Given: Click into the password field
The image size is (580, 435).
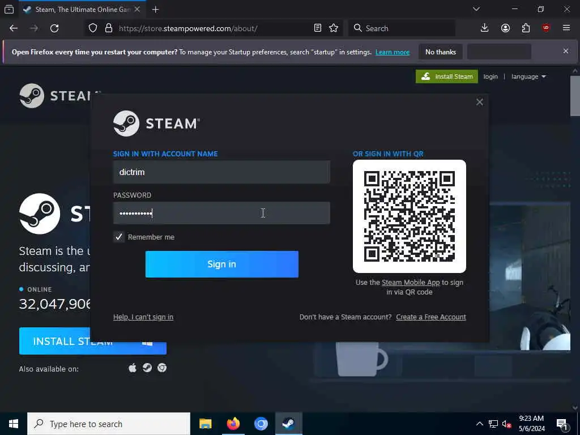Looking at the screenshot, I should click(x=221, y=213).
